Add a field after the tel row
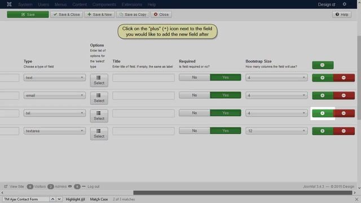Screen dimensions: 361x203 point(323,113)
